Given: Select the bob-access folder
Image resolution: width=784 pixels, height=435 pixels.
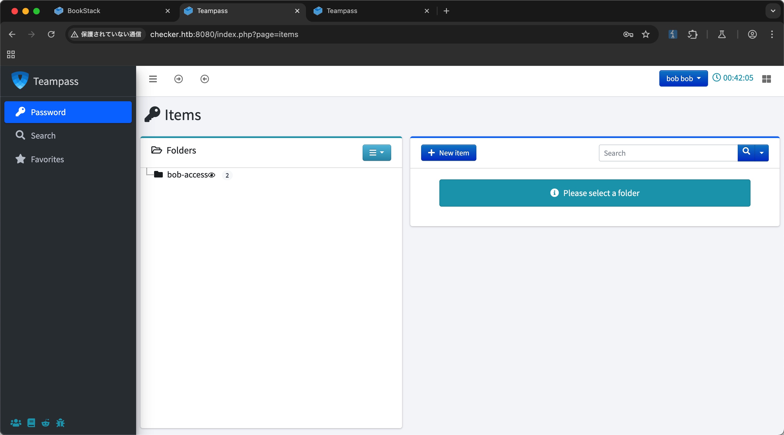Looking at the screenshot, I should 187,175.
